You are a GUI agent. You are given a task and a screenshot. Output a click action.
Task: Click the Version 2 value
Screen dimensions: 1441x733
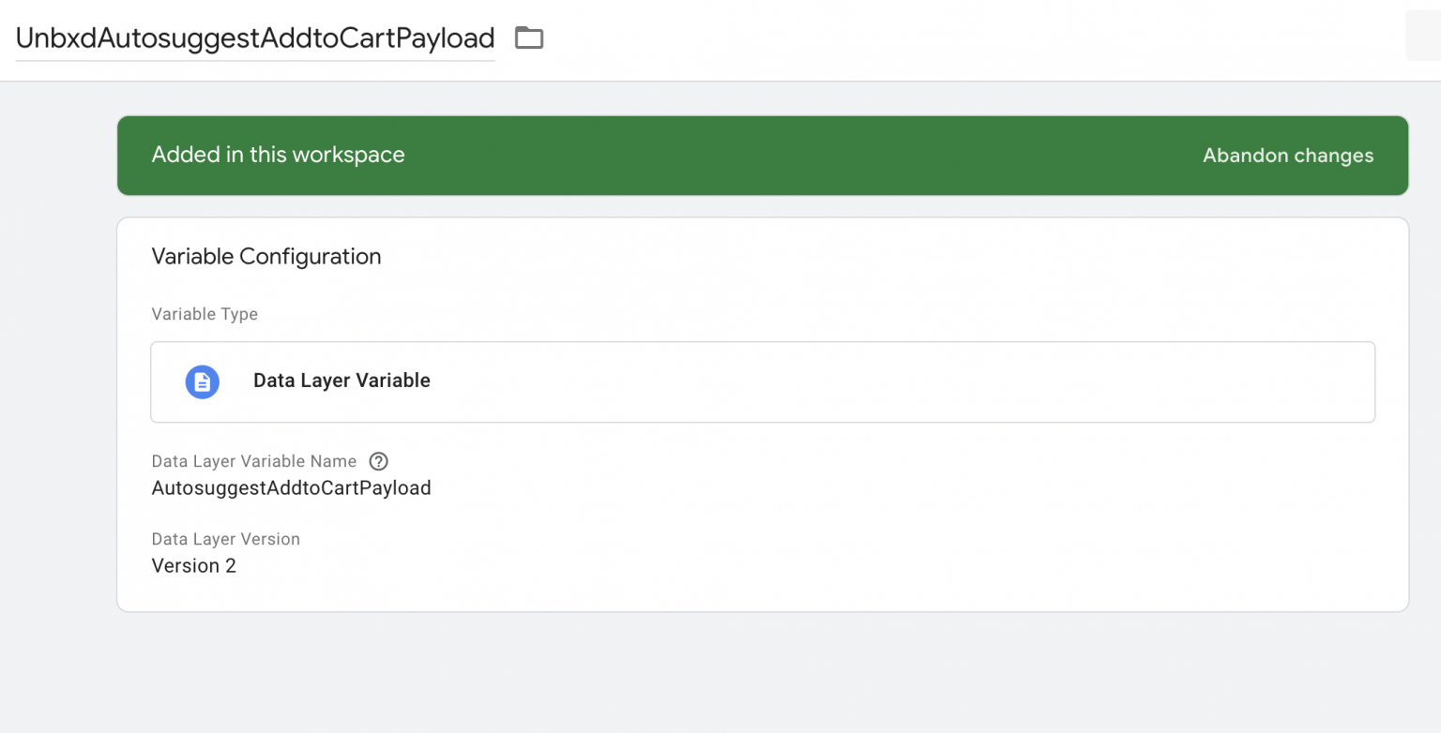tap(194, 565)
